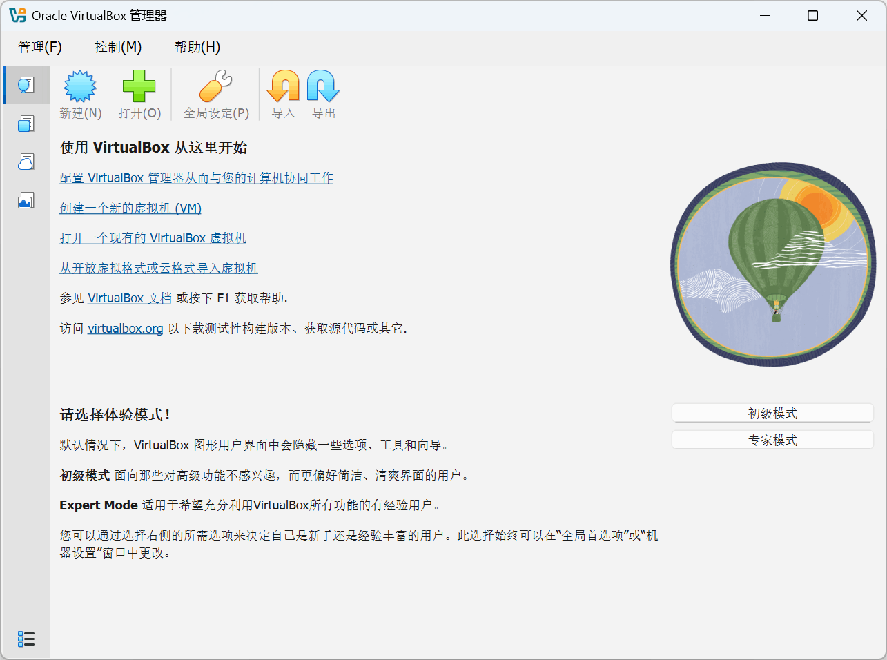
Task: Click the line starting with Expert Mode 适用于
Action: click(250, 505)
